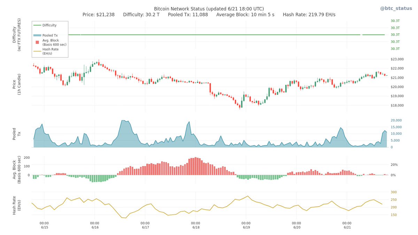Expand the legend panel box

(x=49, y=39)
